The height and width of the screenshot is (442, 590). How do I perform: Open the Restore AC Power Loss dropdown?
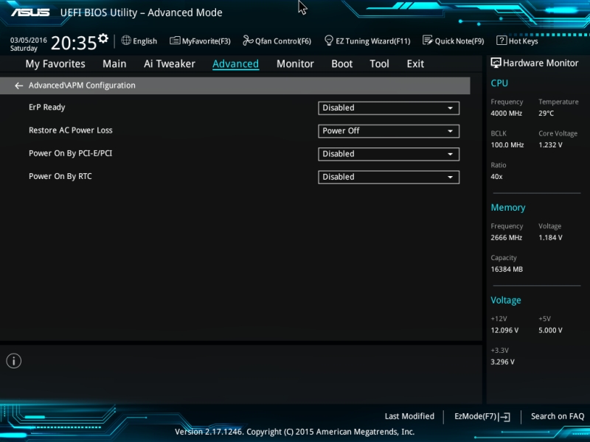389,131
